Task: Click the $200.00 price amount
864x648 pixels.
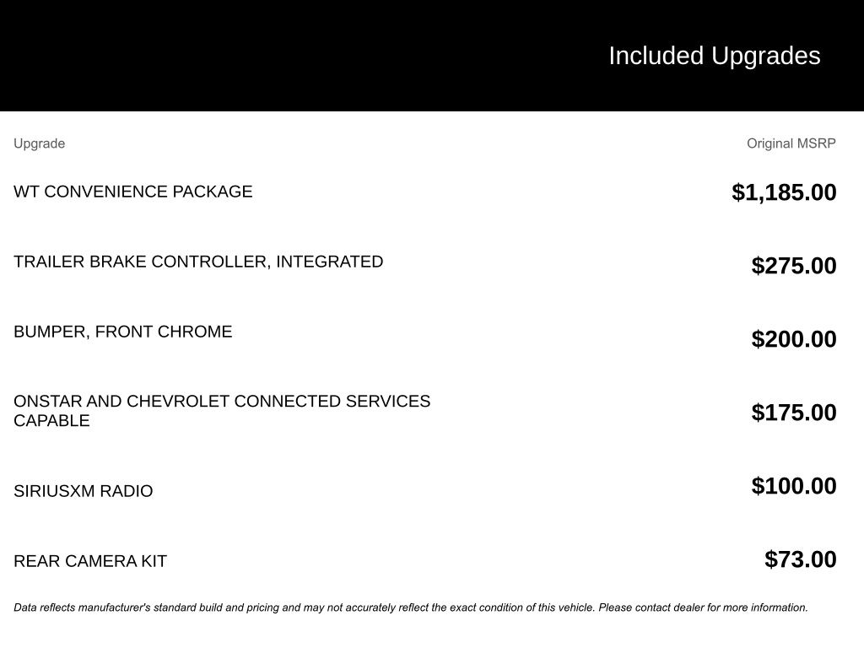Action: pyautogui.click(x=794, y=339)
